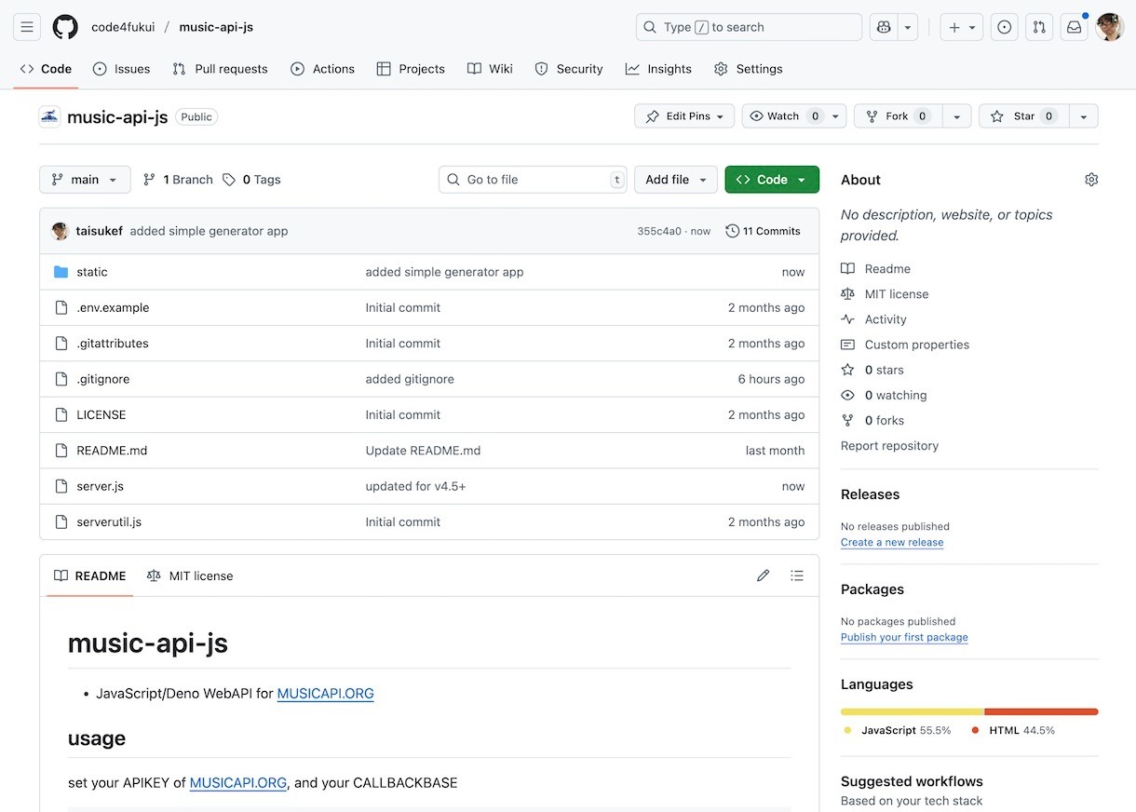Image resolution: width=1136 pixels, height=812 pixels.
Task: Open the Projects tab
Action: click(411, 69)
